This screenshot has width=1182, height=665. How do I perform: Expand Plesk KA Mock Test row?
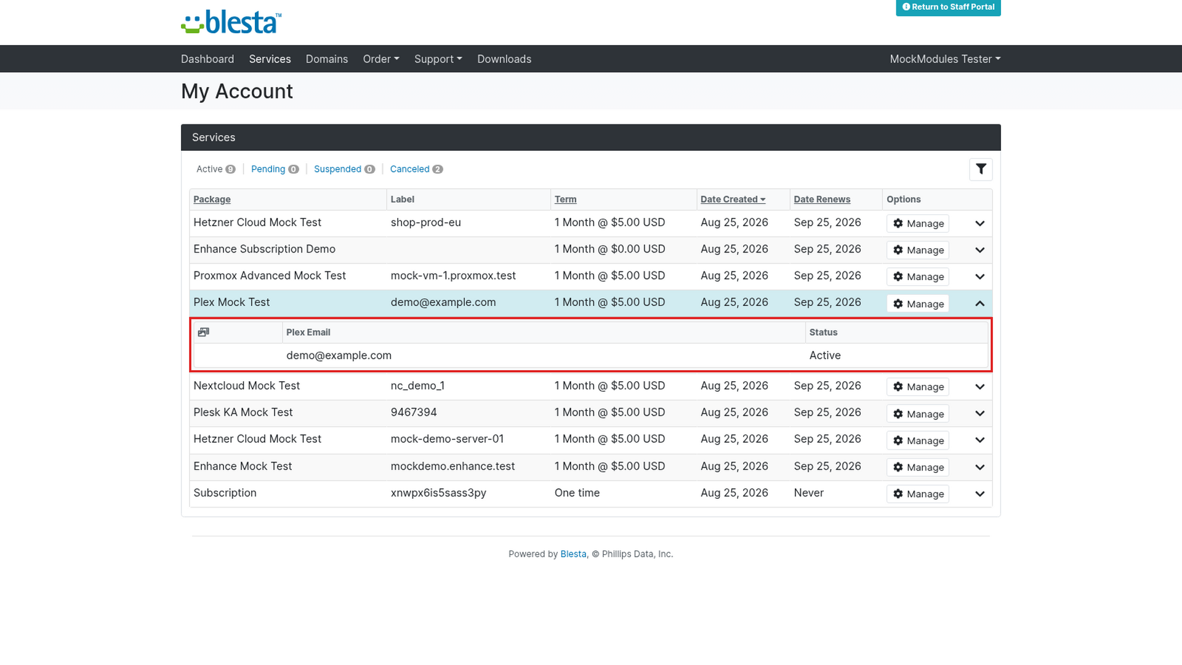[980, 414]
